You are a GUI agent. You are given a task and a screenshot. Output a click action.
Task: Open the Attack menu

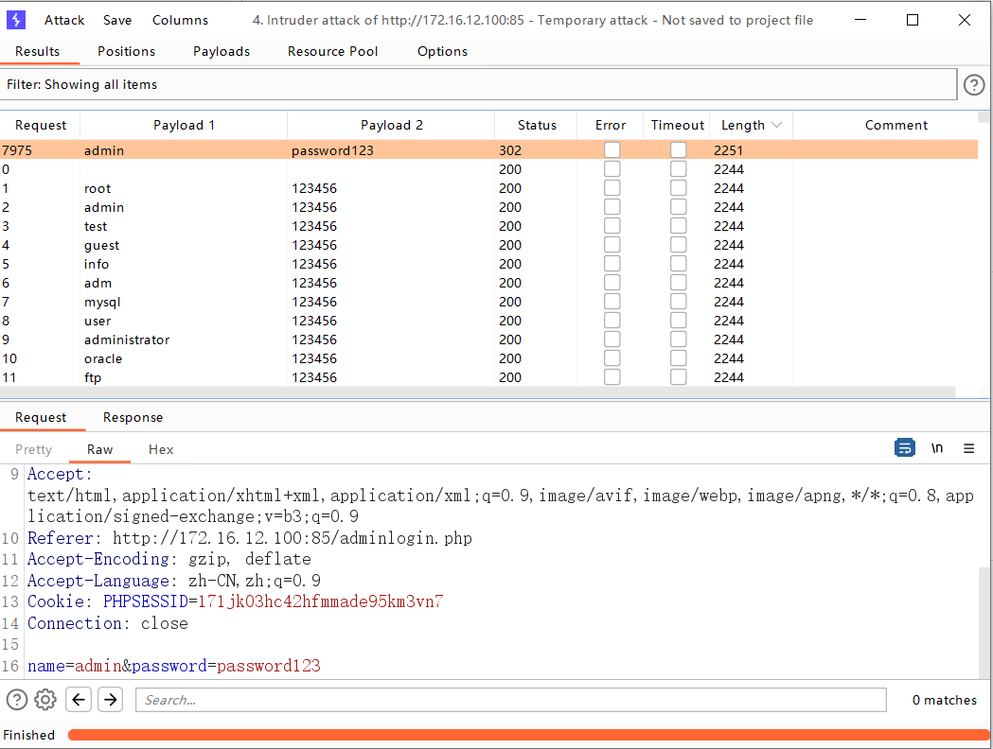(64, 20)
